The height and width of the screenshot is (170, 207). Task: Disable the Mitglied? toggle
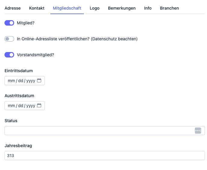[x=9, y=23]
